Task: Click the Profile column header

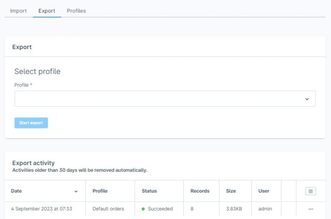Action: point(100,191)
